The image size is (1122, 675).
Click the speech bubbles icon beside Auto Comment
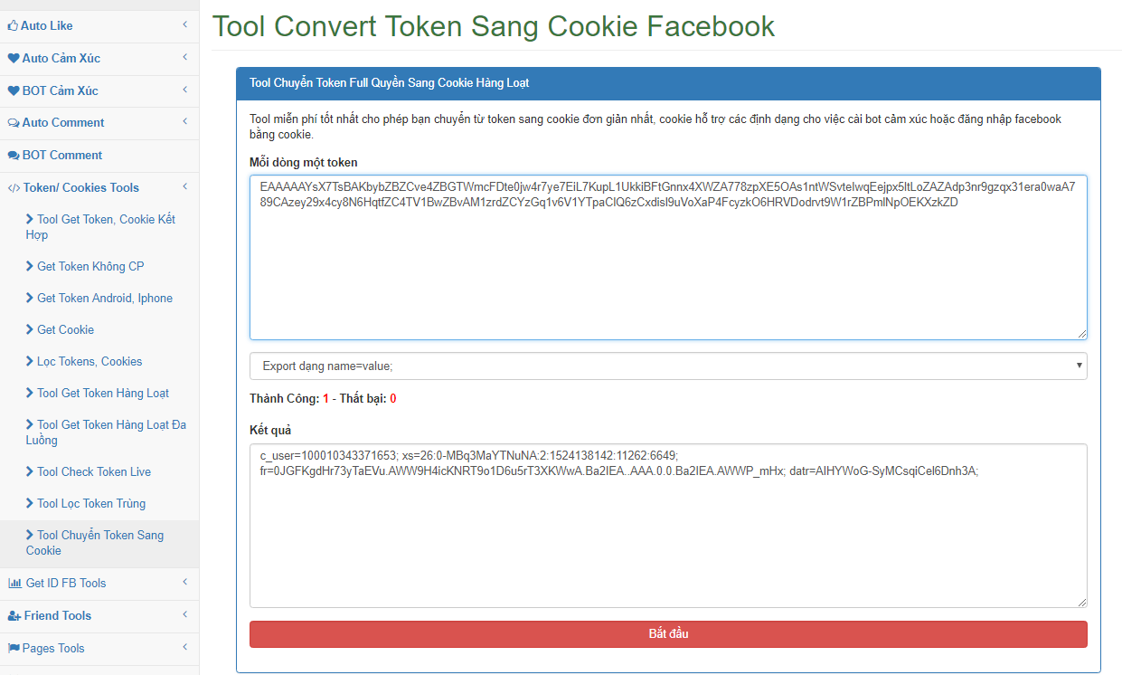pos(14,123)
